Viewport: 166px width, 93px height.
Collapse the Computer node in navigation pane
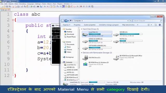tap(62, 62)
